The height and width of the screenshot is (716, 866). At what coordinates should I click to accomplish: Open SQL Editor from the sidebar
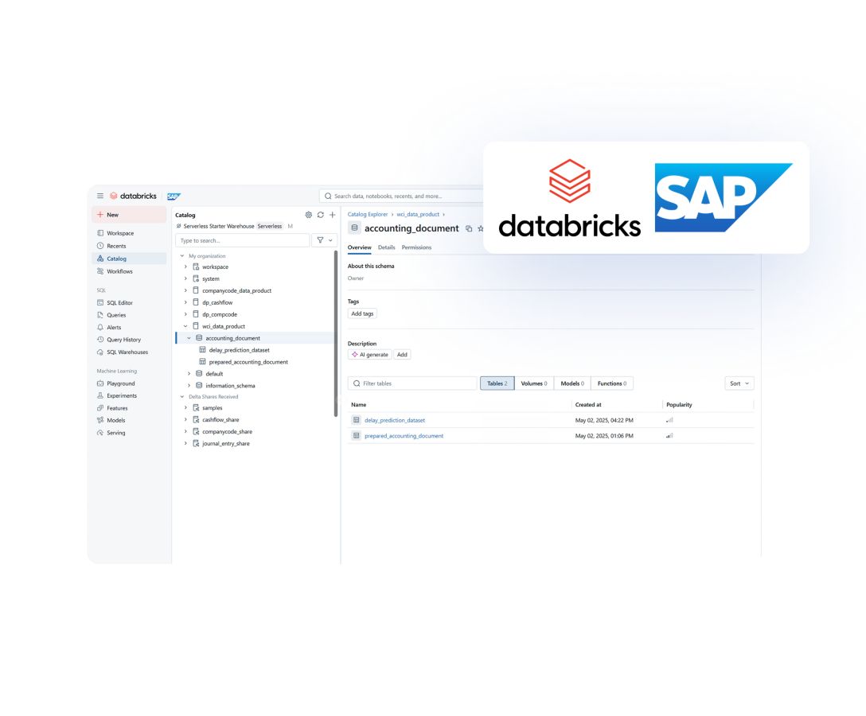(119, 302)
